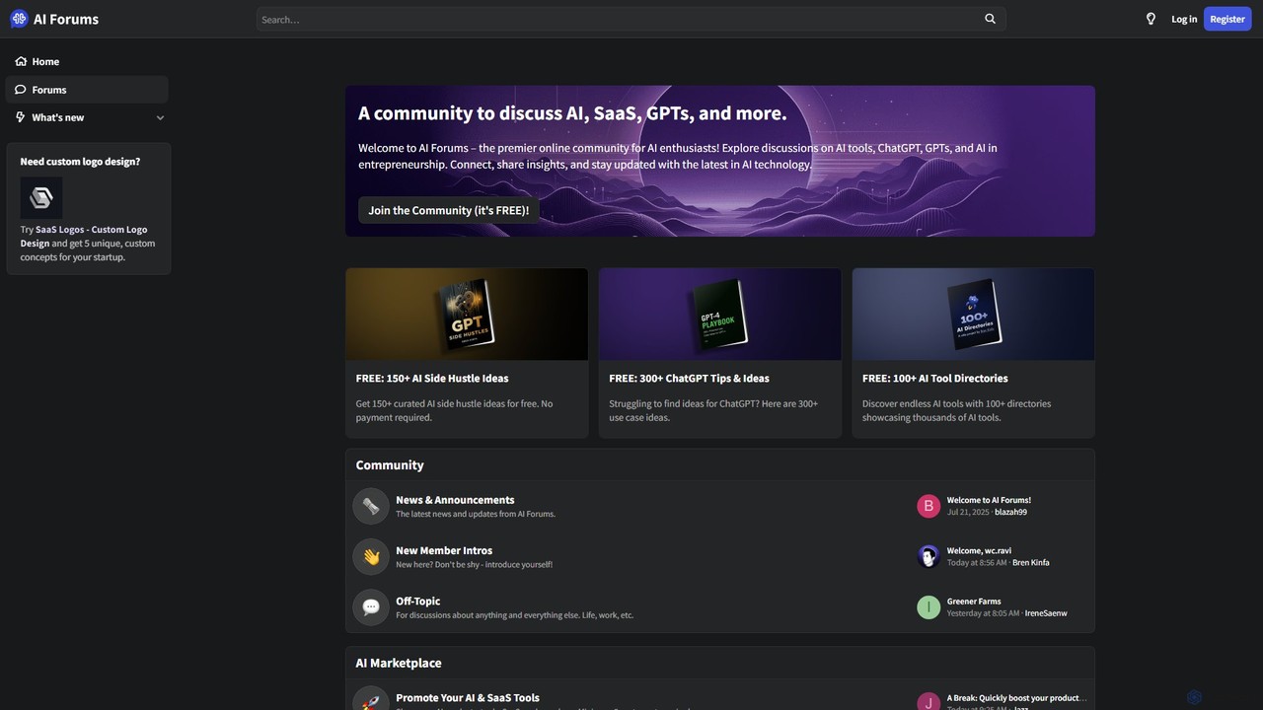The image size is (1263, 710).
Task: Click the SaaS Logos logo image
Action: (41, 198)
